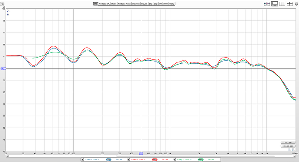Open the Predicted Phase tab
The image size is (299, 162).
click(124, 4)
